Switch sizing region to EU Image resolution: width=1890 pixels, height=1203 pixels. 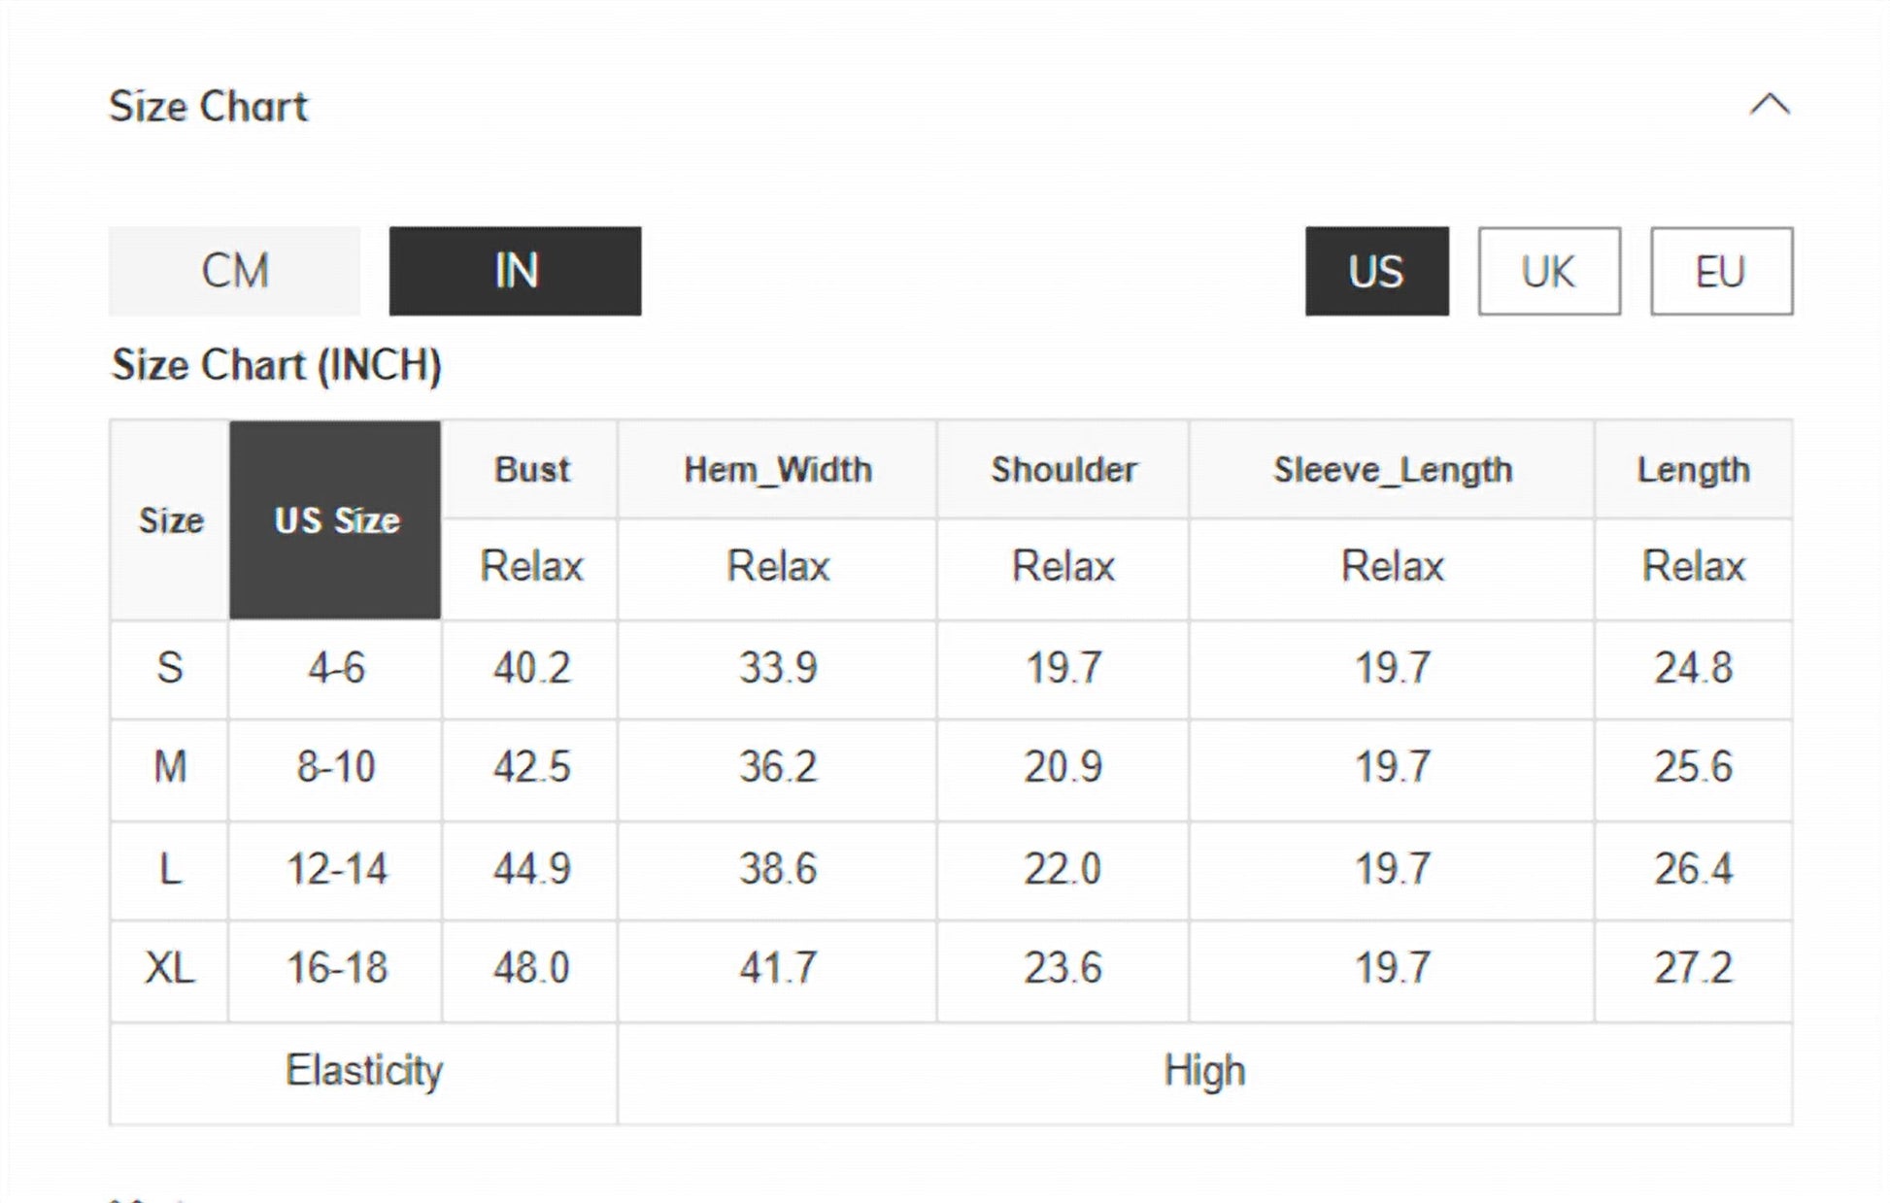coord(1721,271)
